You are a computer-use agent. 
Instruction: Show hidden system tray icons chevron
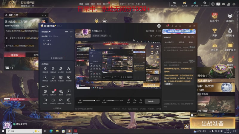[210, 131]
